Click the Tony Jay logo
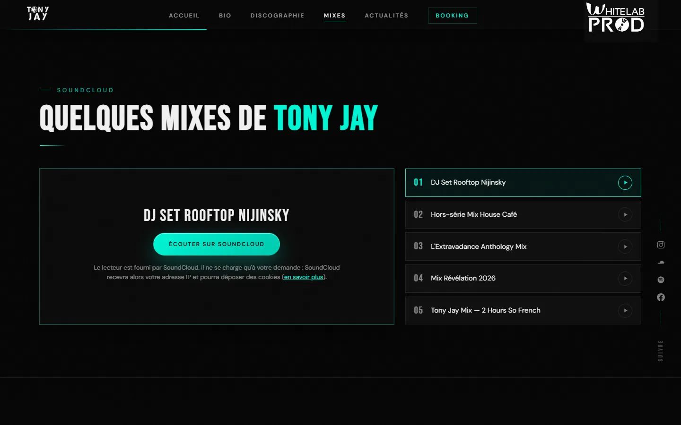The height and width of the screenshot is (425, 681). click(38, 14)
